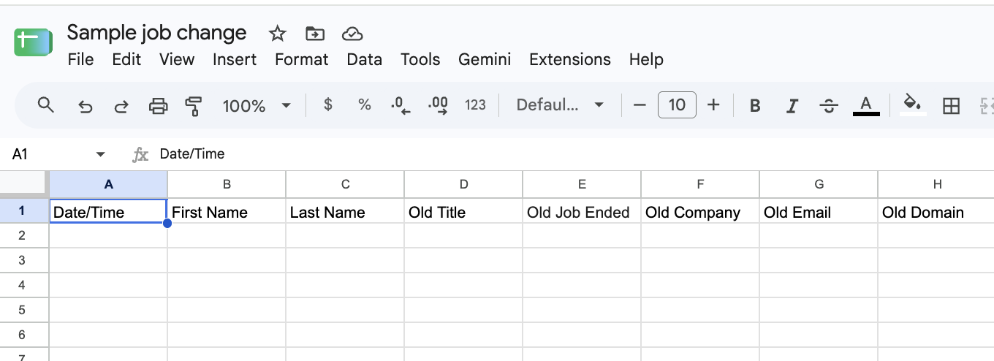Format as currency with dollar icon

pos(328,105)
